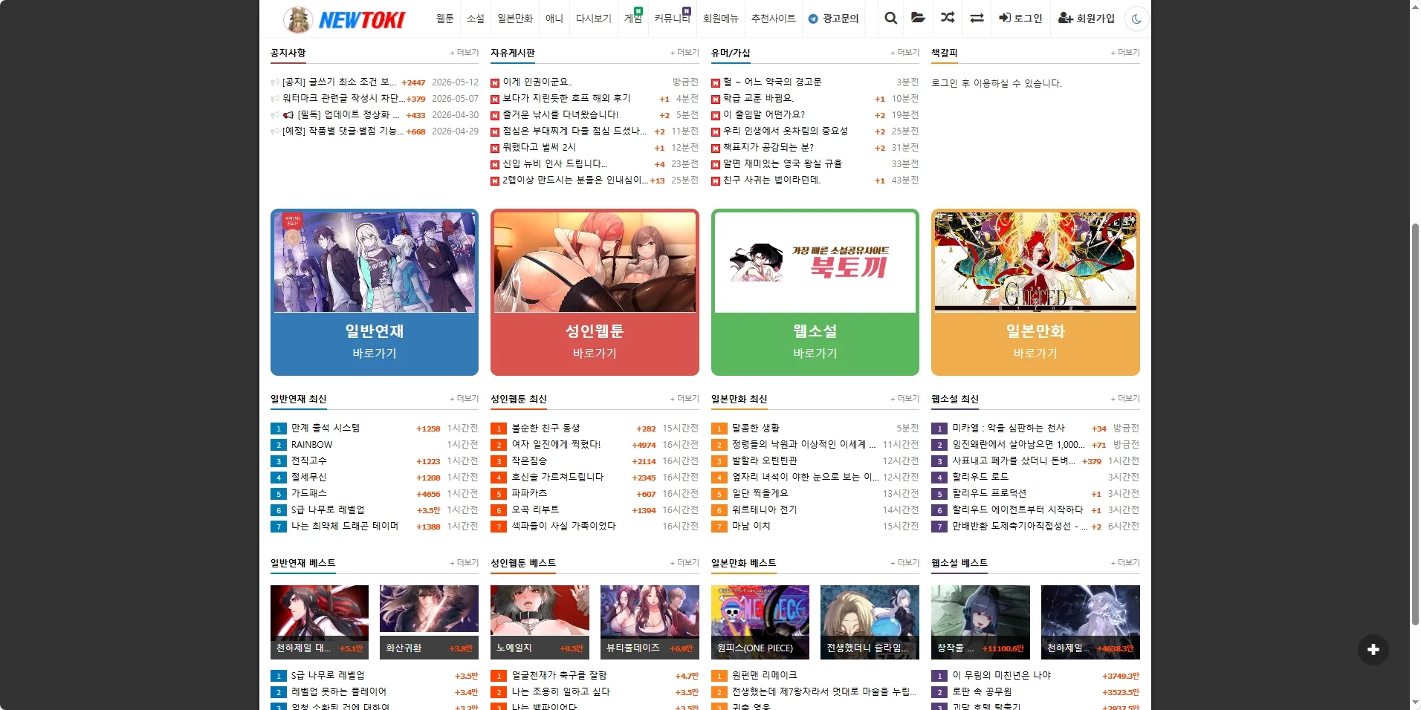Open 성인웹툰 바로가기 banner
The image size is (1421, 710).
595,292
